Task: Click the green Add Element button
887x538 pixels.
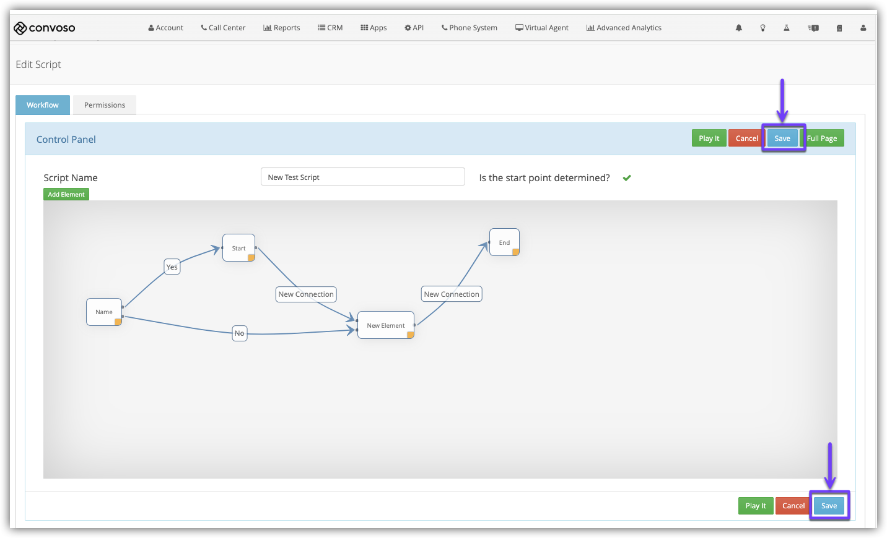Action: (66, 194)
